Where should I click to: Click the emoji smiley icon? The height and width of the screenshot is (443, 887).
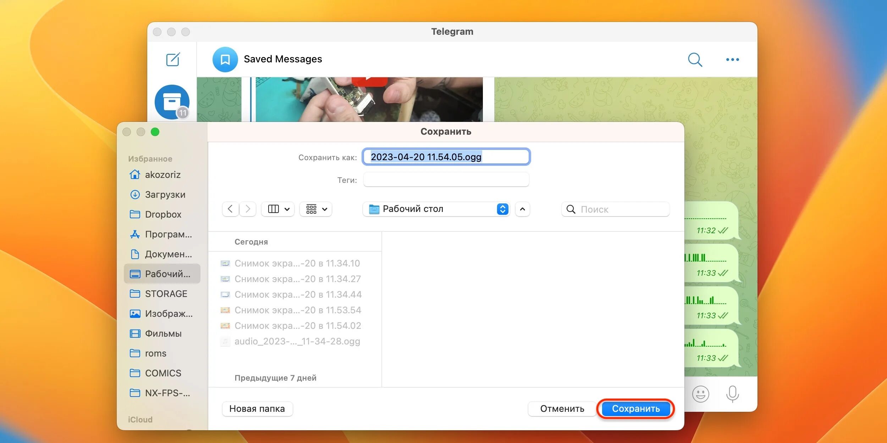click(x=700, y=394)
